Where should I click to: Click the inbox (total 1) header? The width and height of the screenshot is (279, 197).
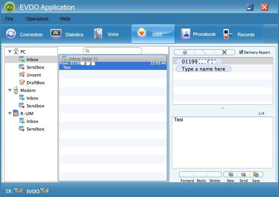coord(113,59)
